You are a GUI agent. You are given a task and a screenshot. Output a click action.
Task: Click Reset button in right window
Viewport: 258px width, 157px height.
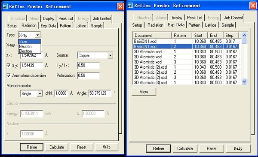(x=212, y=148)
